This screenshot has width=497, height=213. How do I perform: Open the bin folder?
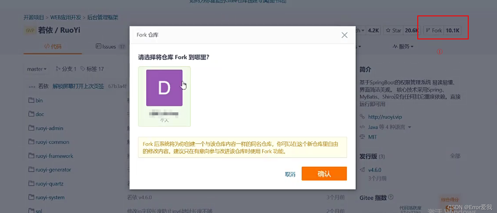click(39, 100)
